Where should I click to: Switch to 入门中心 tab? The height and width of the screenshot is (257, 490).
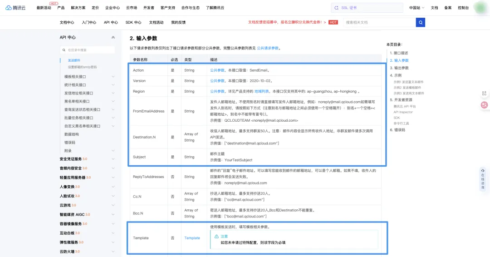89,23
